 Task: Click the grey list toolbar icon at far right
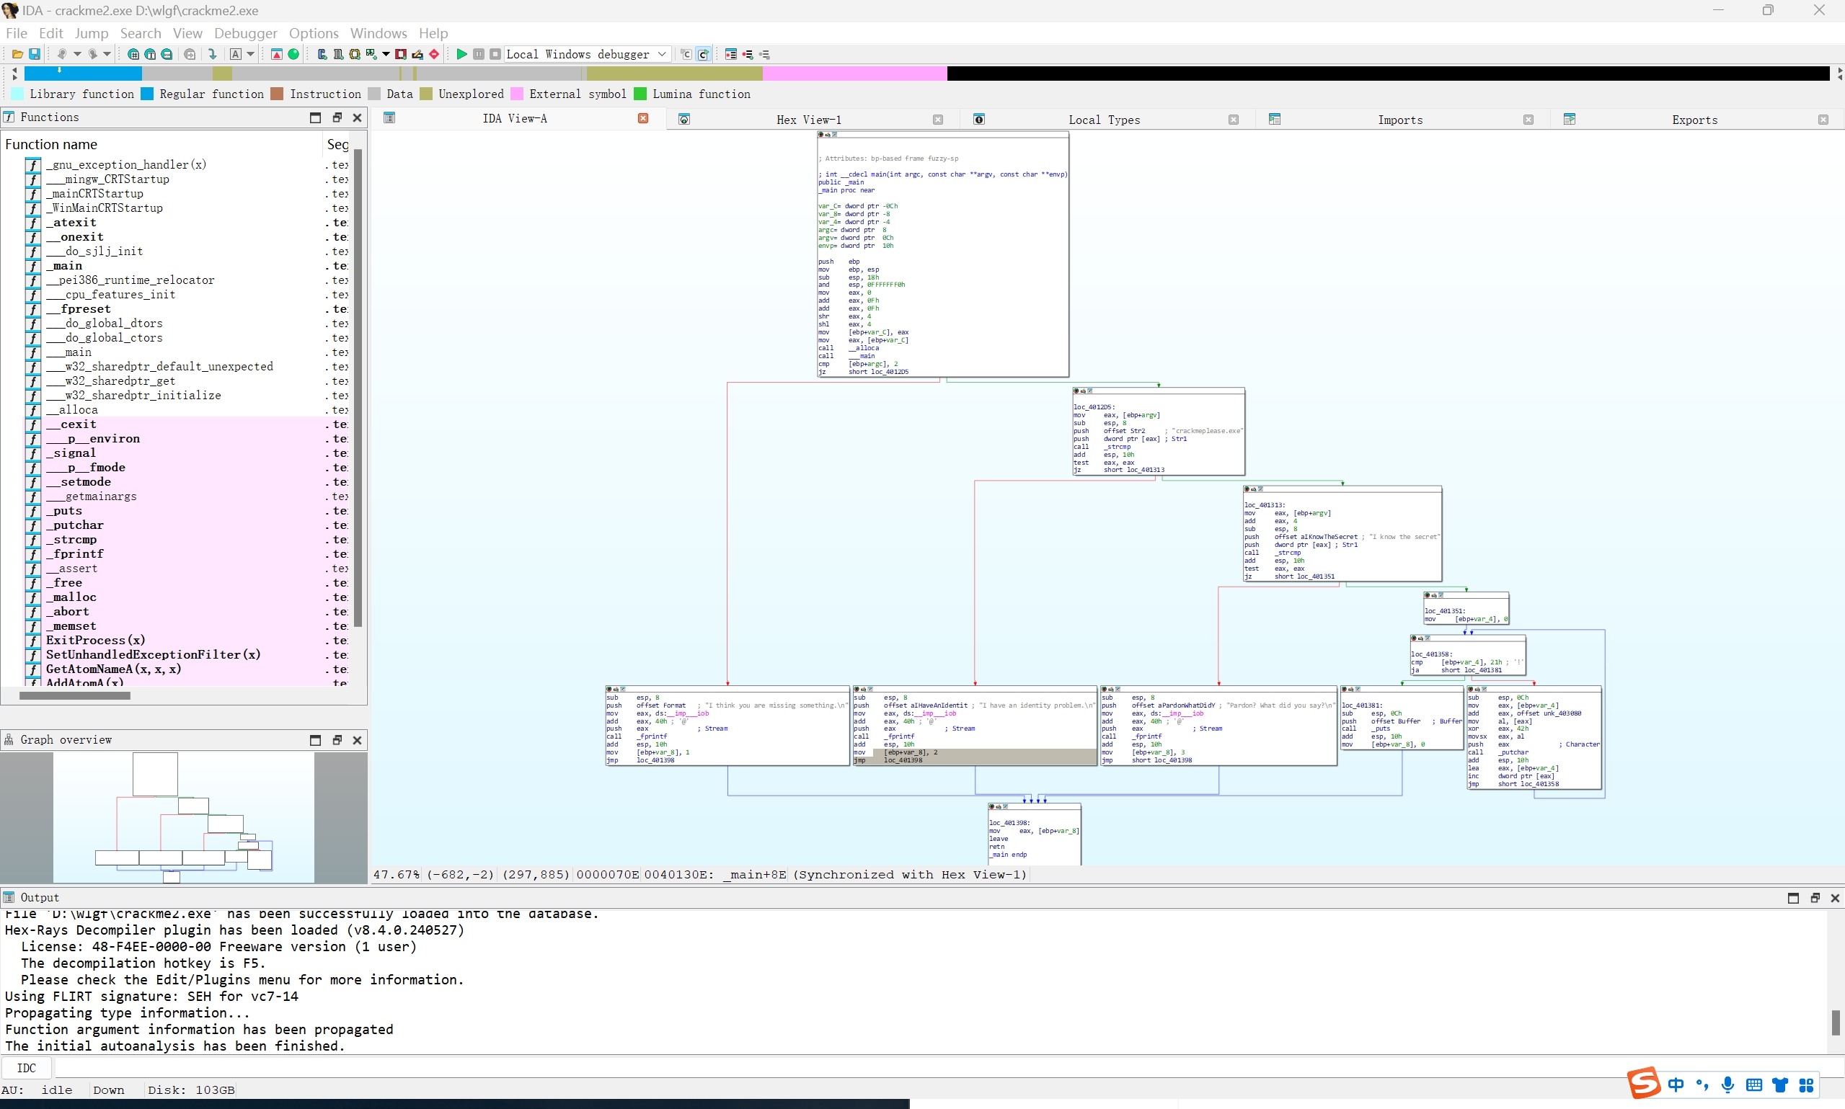[764, 54]
